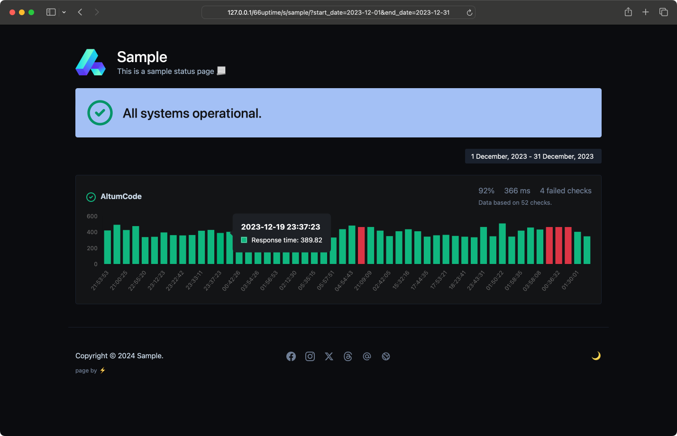Image resolution: width=677 pixels, height=436 pixels.
Task: Open the Facebook social icon
Action: 291,356
